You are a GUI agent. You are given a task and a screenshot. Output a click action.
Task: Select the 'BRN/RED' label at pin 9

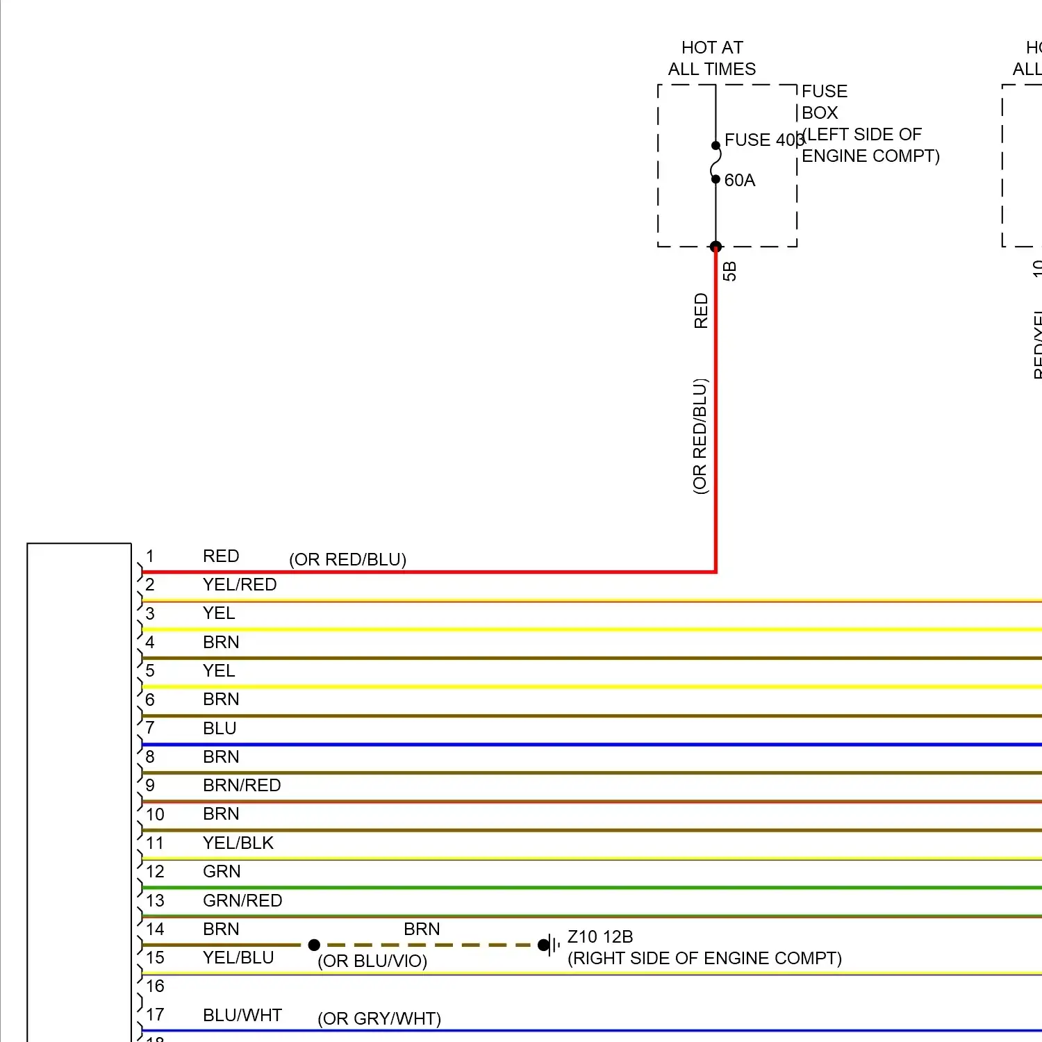242,785
